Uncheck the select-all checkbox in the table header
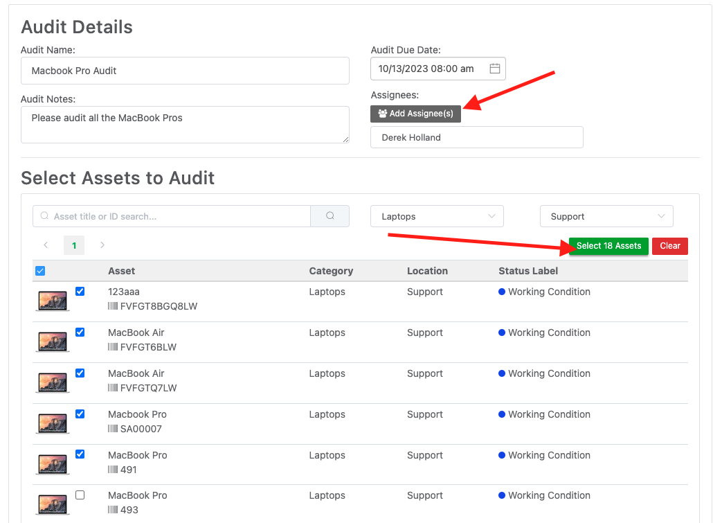The image size is (713, 523). 40,270
